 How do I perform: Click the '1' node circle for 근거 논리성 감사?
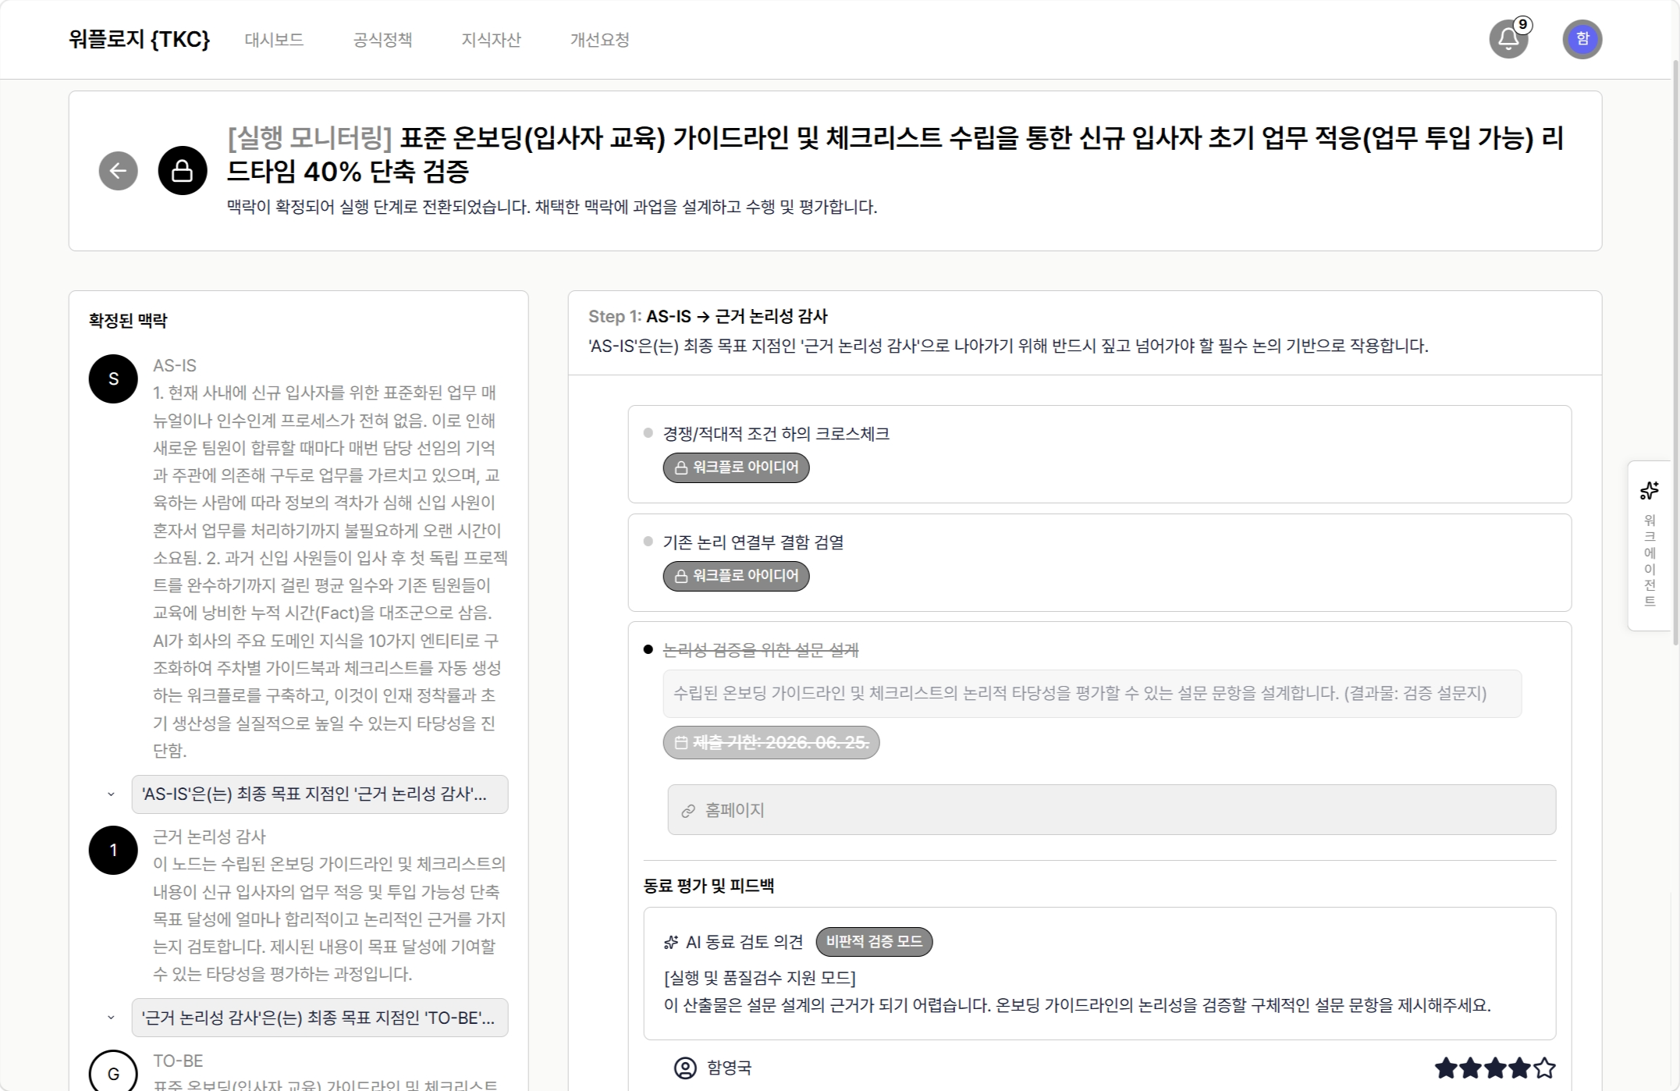pyautogui.click(x=113, y=850)
